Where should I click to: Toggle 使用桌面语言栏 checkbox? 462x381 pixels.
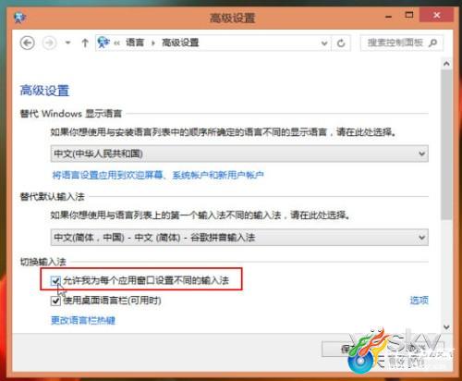pyautogui.click(x=55, y=301)
